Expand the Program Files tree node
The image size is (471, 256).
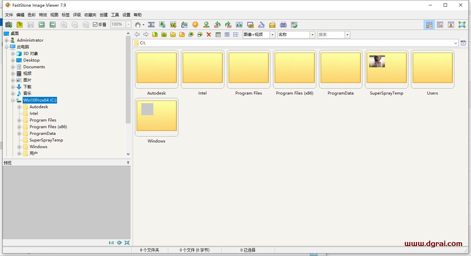coord(19,120)
